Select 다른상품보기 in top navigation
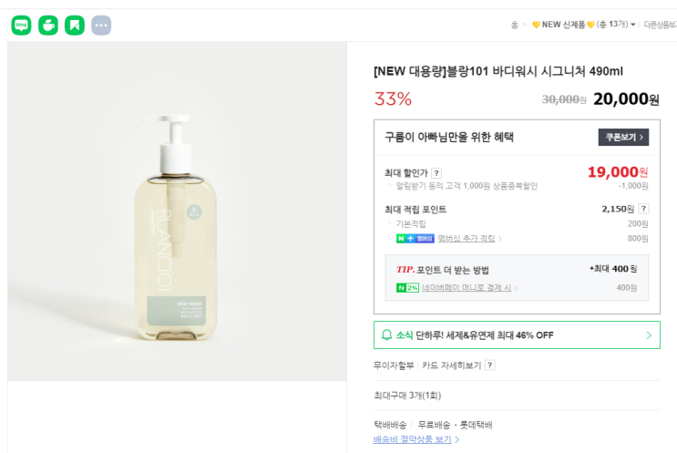 pos(660,25)
